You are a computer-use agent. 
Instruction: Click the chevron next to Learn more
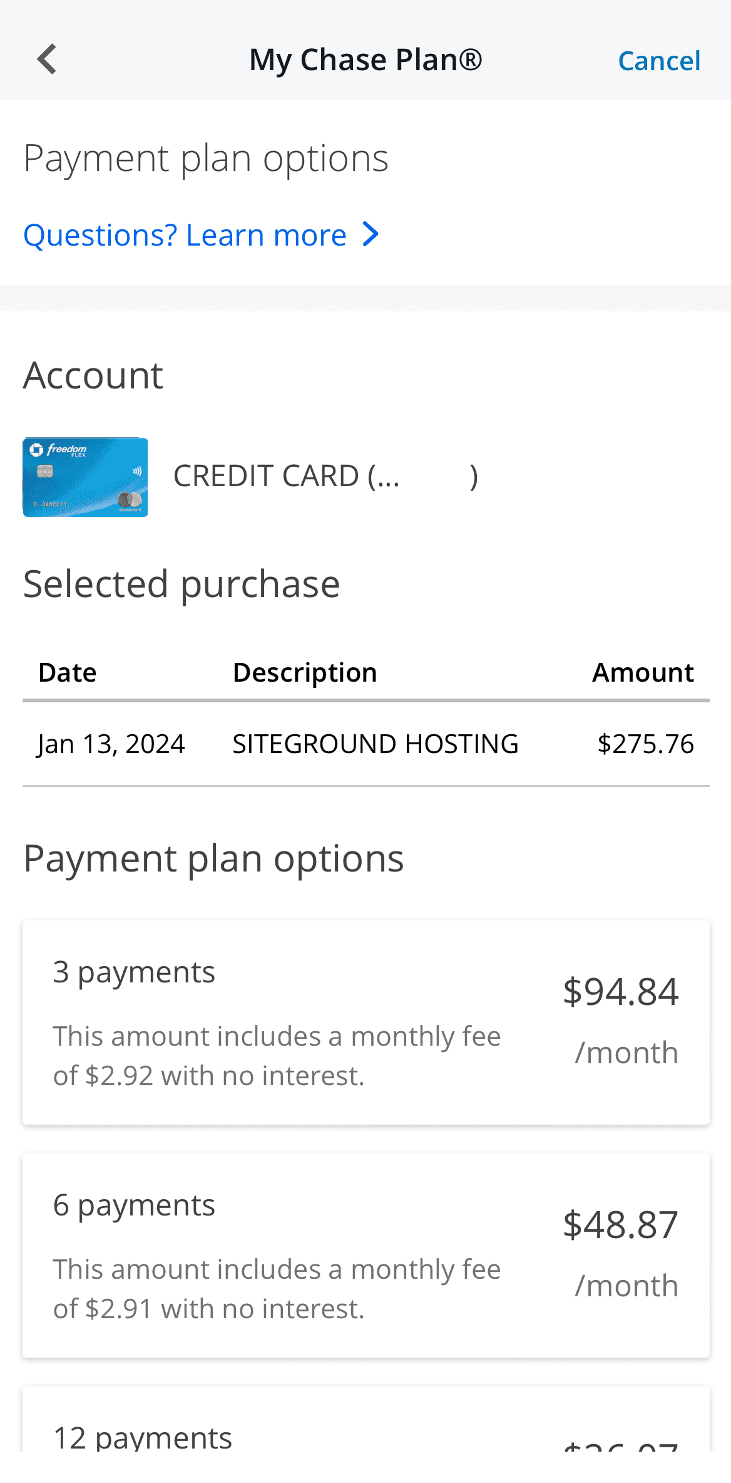[371, 235]
